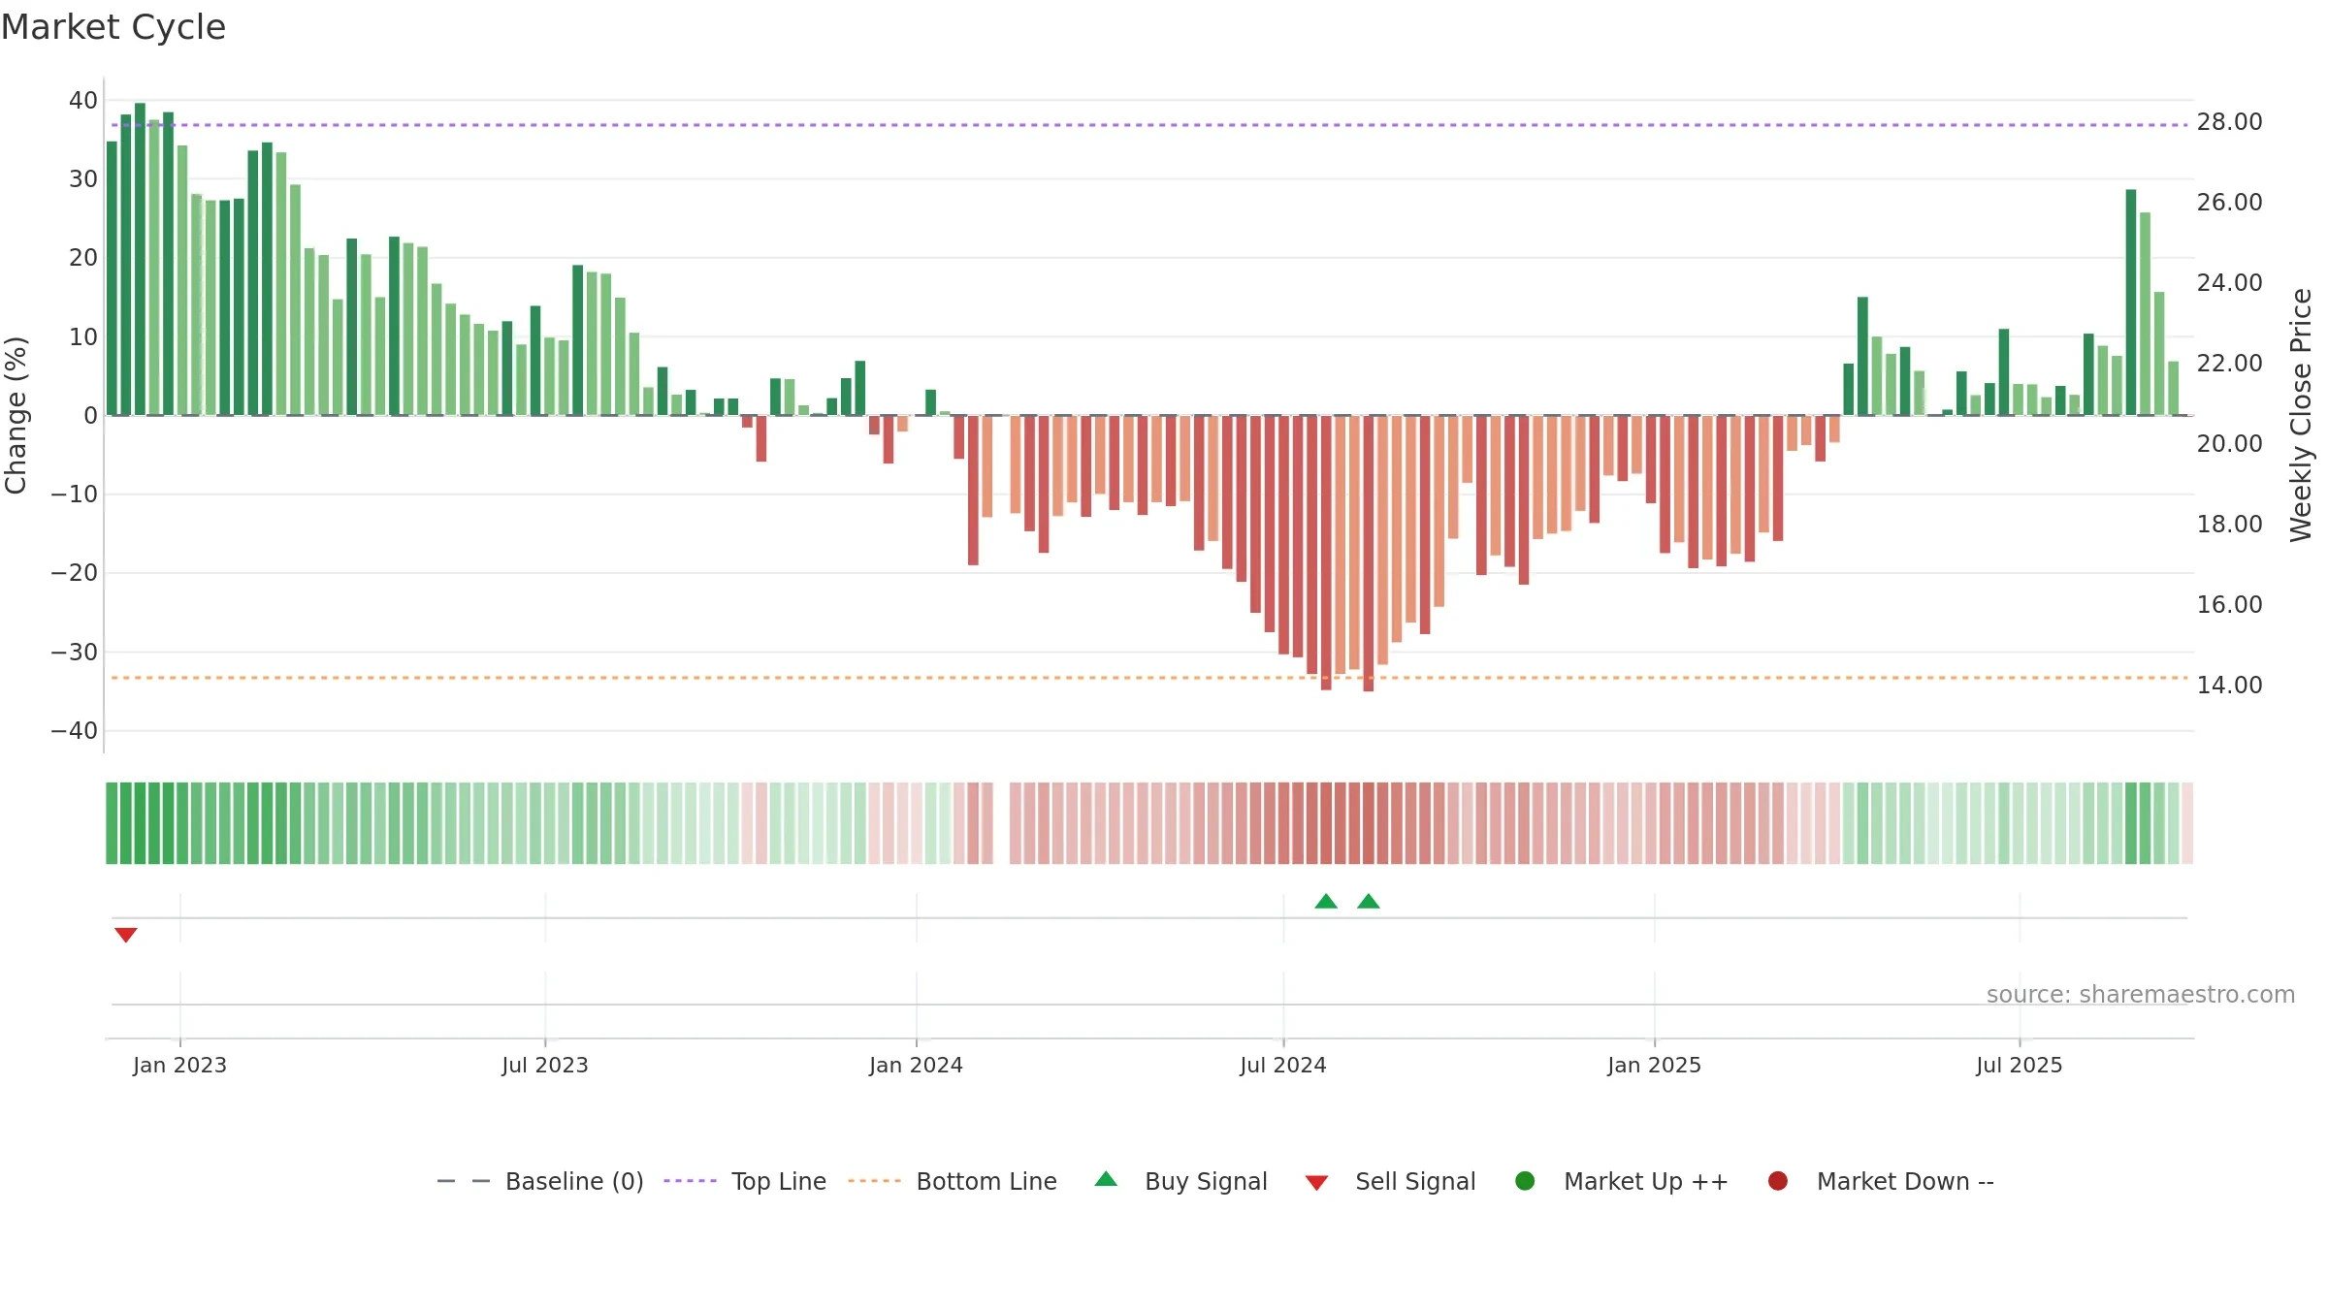Toggle the Market Up ++ legend label

click(1646, 1181)
